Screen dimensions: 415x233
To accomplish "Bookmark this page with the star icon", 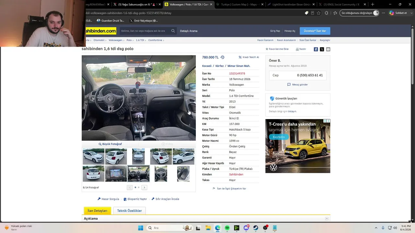I will point(319,13).
